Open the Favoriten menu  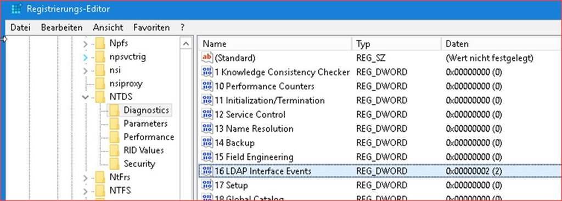tap(151, 27)
